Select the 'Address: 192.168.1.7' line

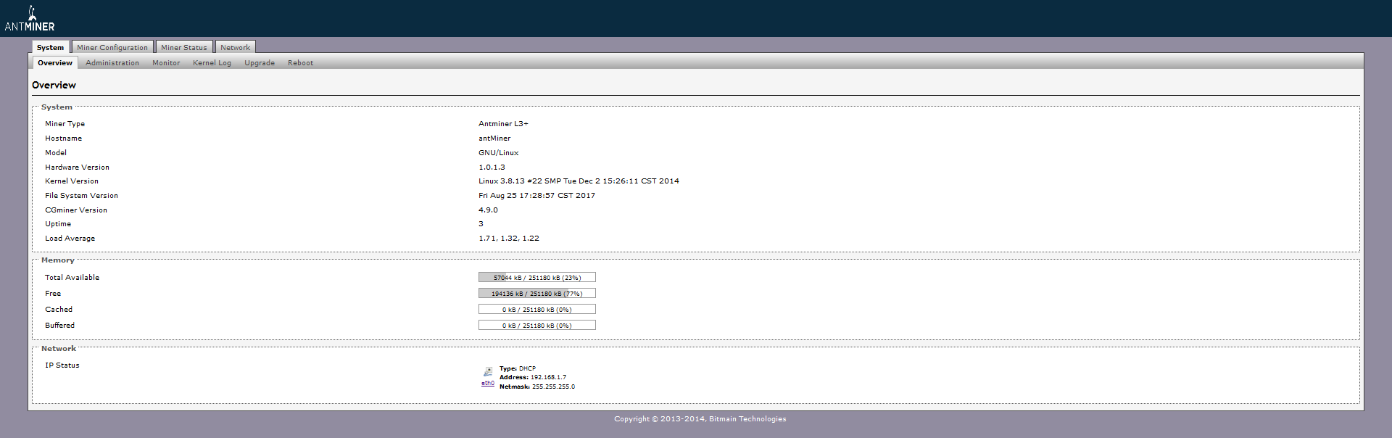pos(533,377)
